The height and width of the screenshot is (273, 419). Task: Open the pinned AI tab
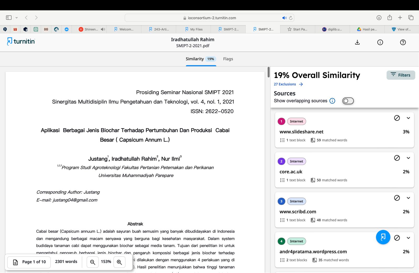click(67, 29)
